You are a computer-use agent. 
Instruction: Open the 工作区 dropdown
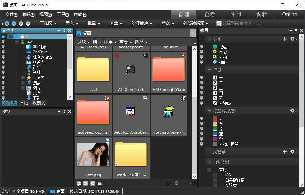(48, 23)
